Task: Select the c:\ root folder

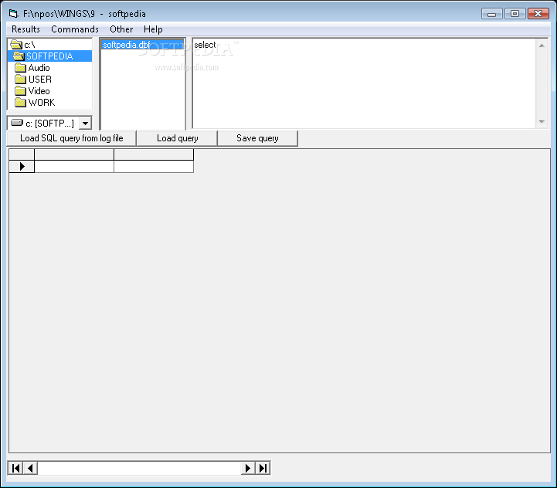Action: point(49,45)
